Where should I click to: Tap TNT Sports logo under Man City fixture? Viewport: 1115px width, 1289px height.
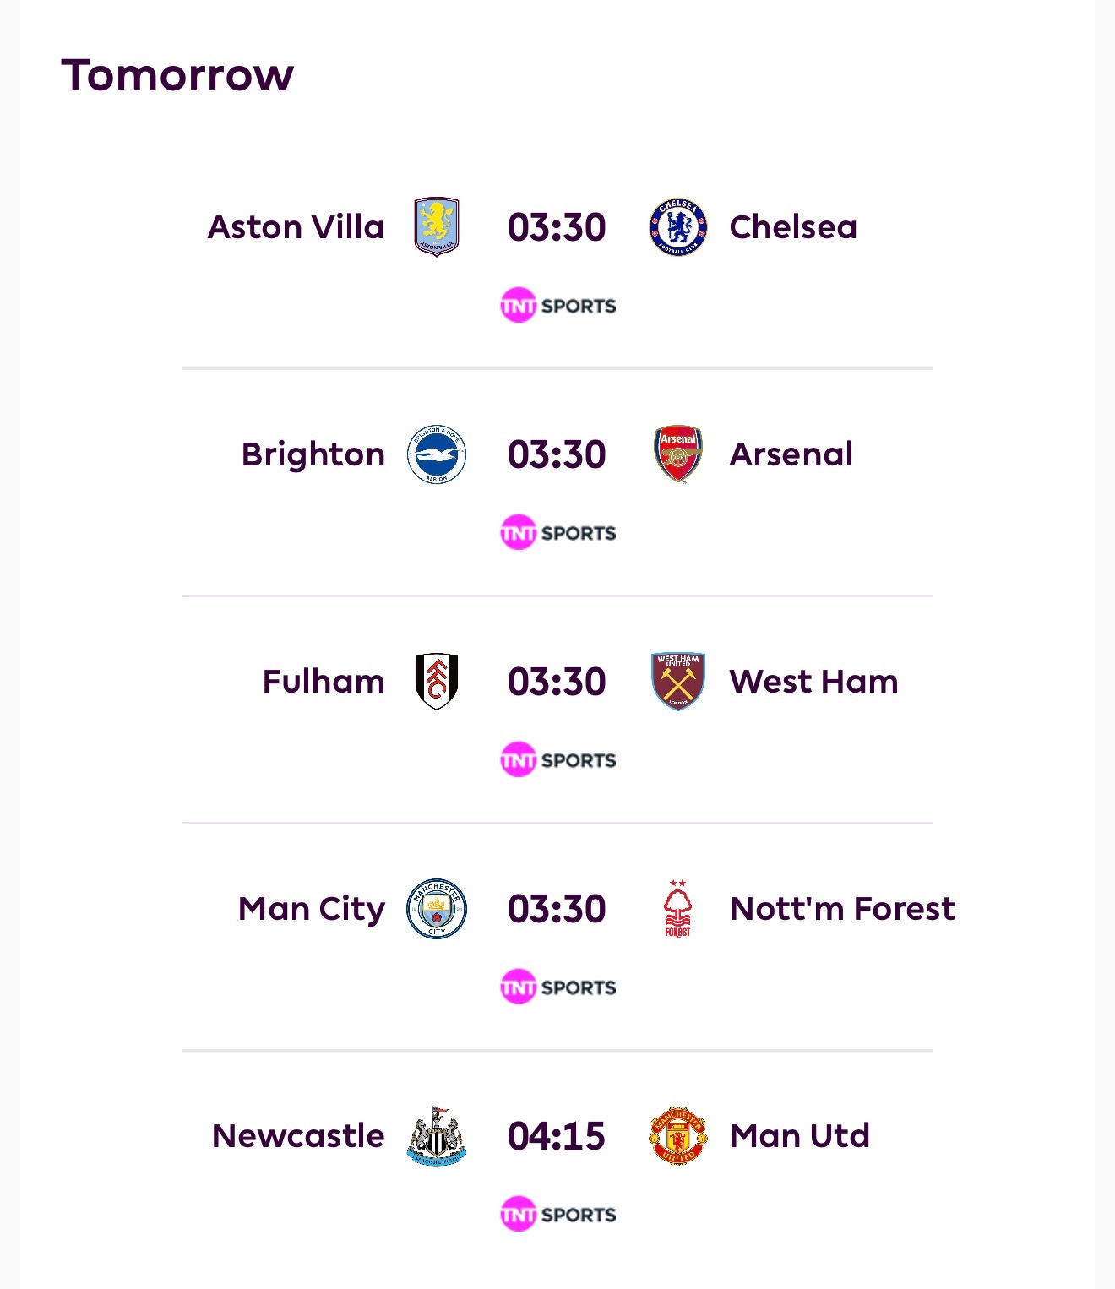tap(557, 987)
